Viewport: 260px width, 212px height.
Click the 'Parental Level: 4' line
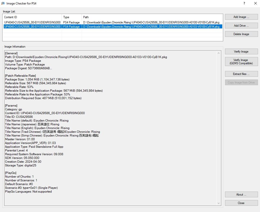(x=16, y=150)
